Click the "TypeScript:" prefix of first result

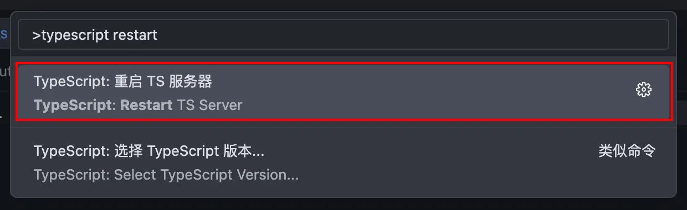point(72,82)
